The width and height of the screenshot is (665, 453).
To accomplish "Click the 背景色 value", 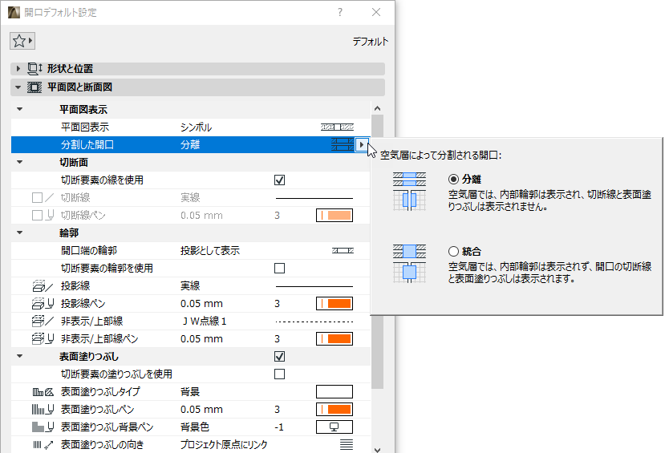I will pyautogui.click(x=195, y=427).
